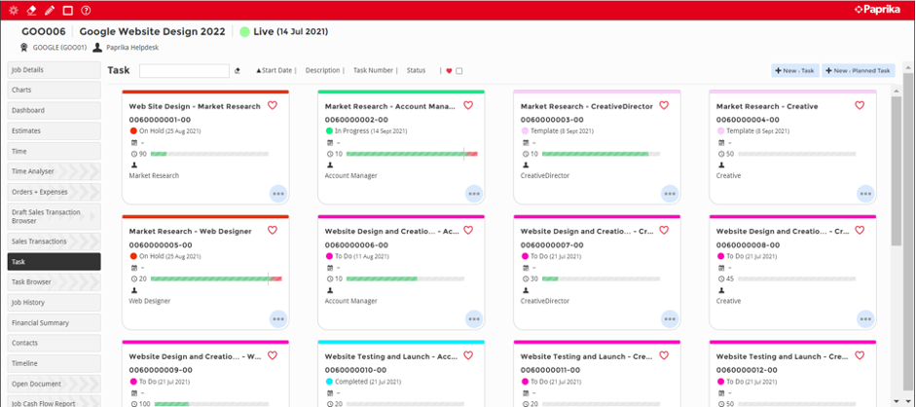Toggle favorite heart on task 0060000008-00
The height and width of the screenshot is (407, 916).
point(861,231)
